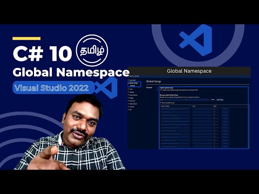This screenshot has width=259, height=194.
Task: Select General under Global Usings
Action: pos(133,86)
